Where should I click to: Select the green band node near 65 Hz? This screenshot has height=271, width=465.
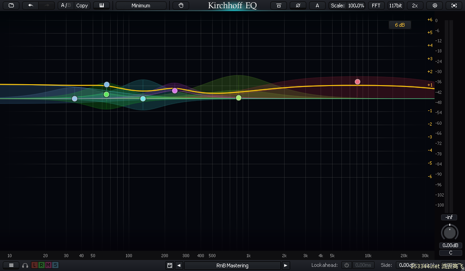107,94
